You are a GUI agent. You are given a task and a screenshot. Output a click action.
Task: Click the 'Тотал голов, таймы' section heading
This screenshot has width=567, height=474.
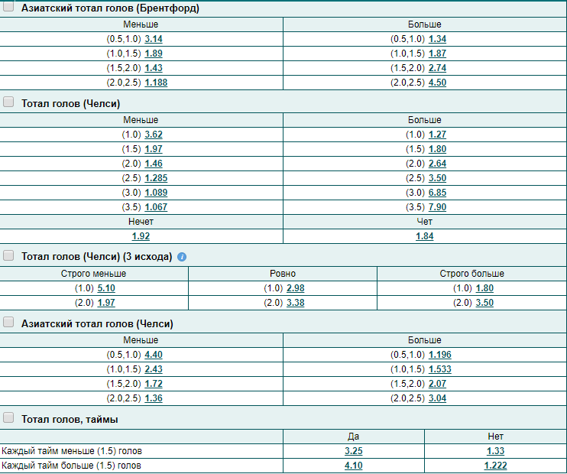pyautogui.click(x=70, y=420)
